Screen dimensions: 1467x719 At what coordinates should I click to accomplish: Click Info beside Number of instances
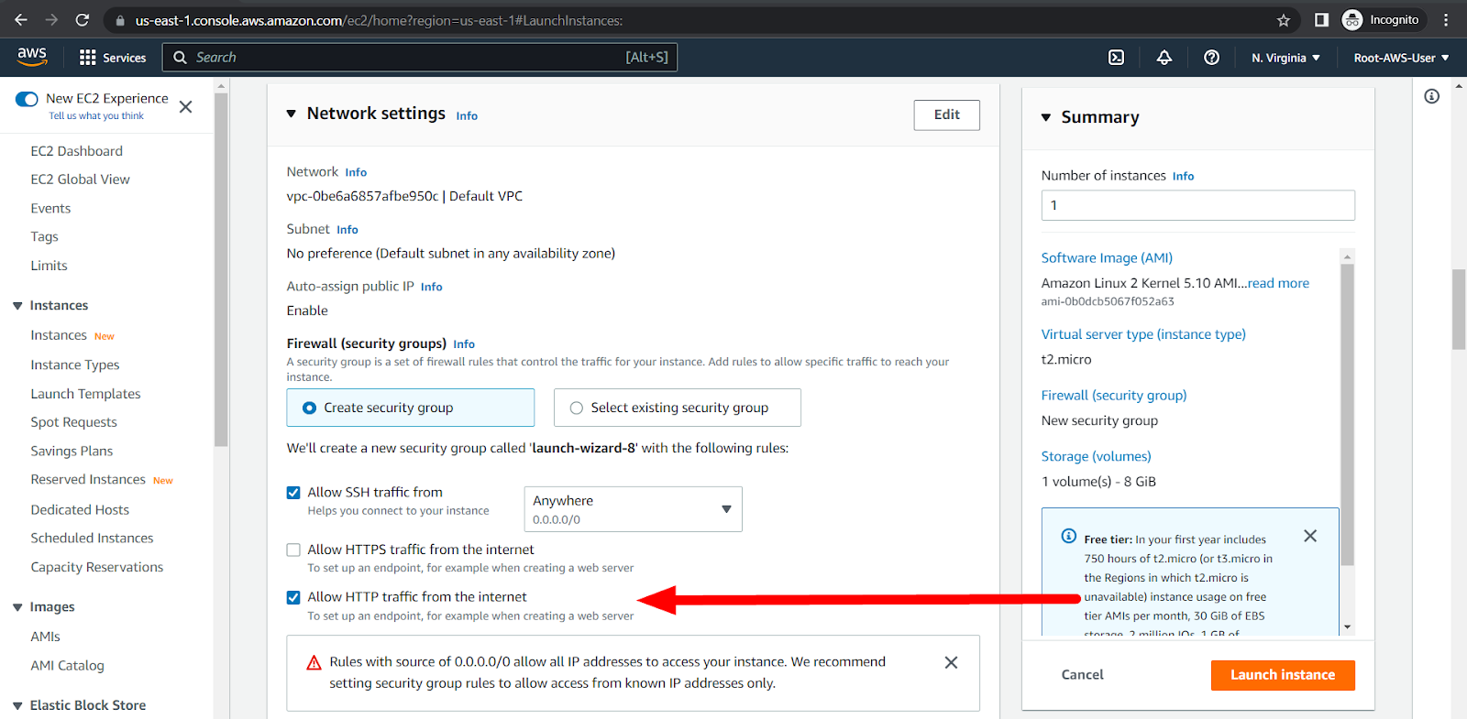click(x=1183, y=176)
